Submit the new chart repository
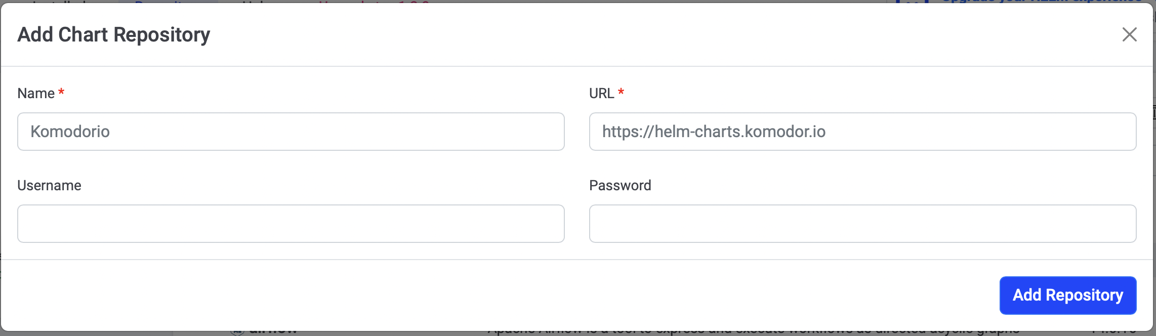The width and height of the screenshot is (1156, 336). pyautogui.click(x=1067, y=296)
